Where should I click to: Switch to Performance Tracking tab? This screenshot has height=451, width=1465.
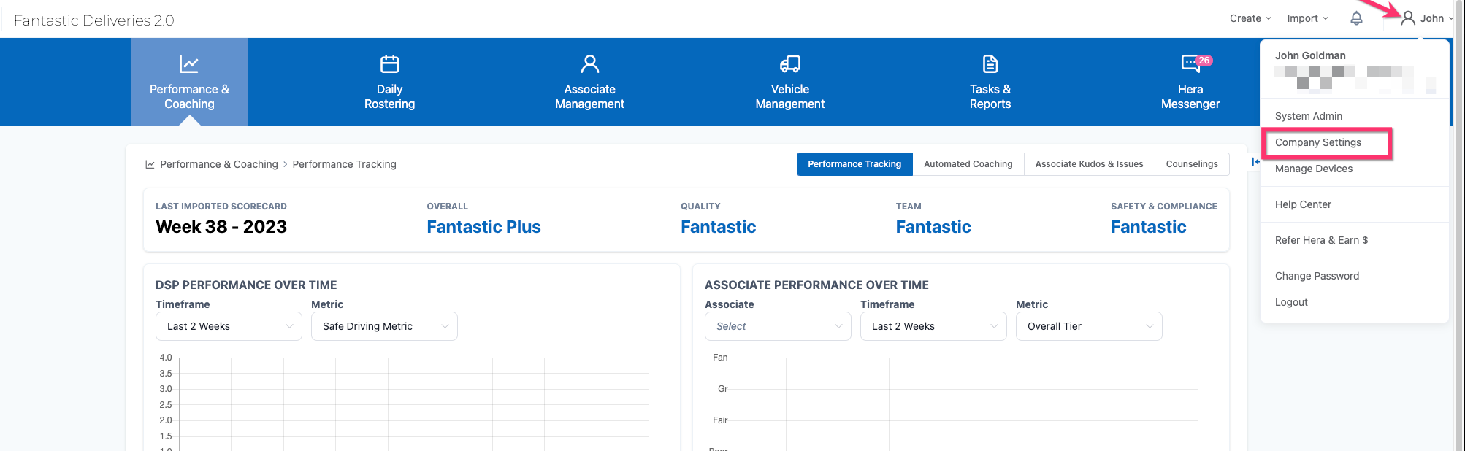pos(854,164)
